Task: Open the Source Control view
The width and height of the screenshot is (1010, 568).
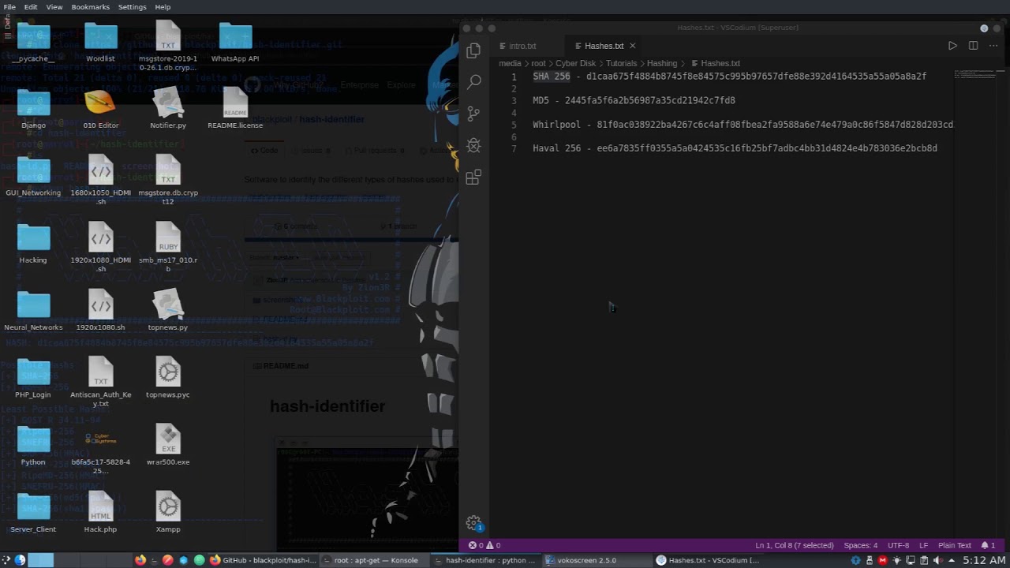Action: click(x=473, y=114)
